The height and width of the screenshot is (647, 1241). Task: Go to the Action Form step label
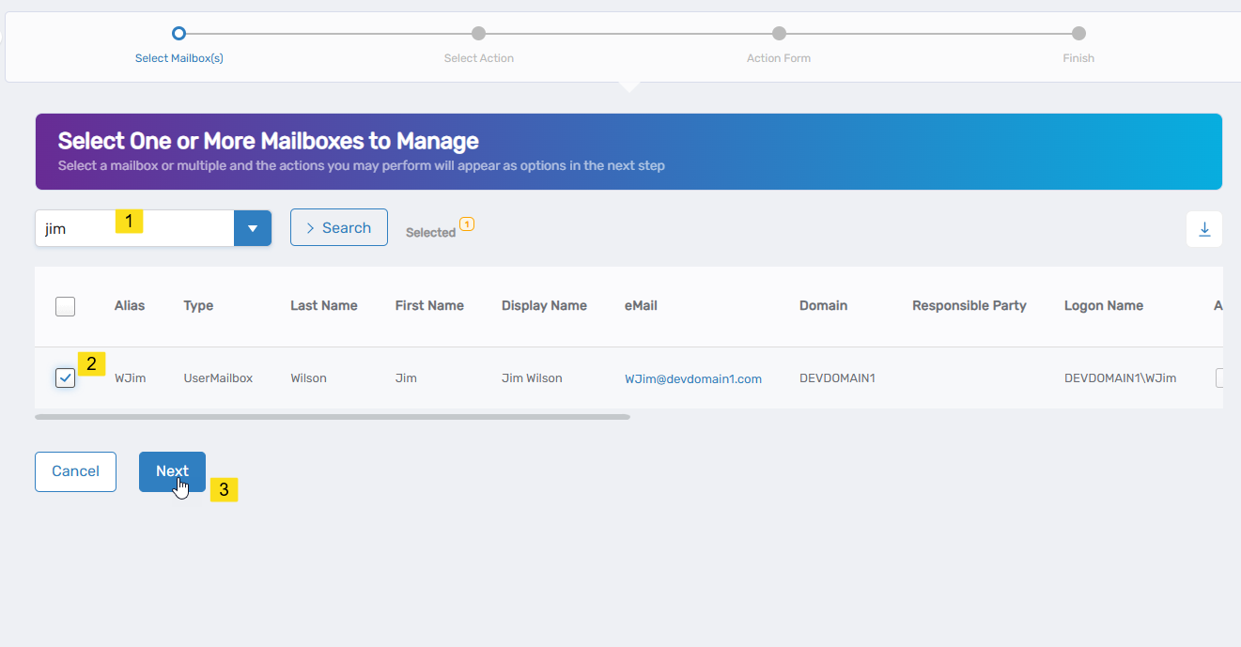click(x=779, y=58)
